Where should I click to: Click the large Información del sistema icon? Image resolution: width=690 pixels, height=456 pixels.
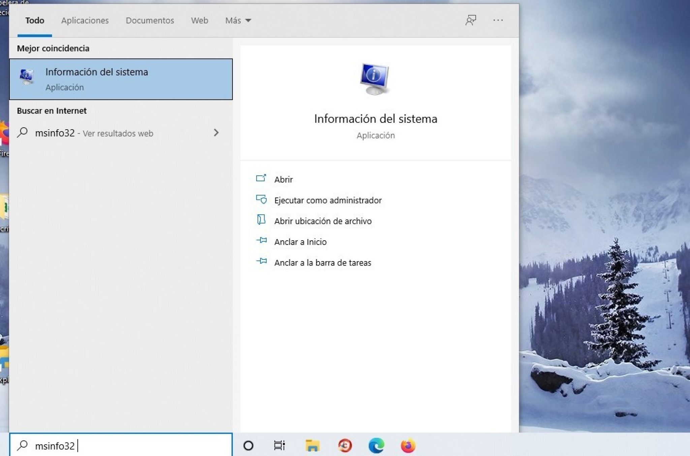click(x=375, y=79)
